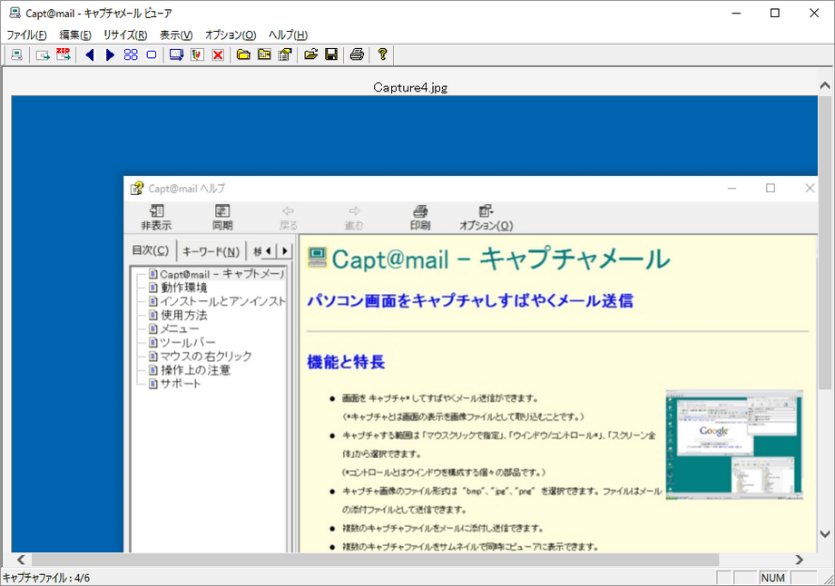Open the オプション(O) menu in menu bar

click(231, 35)
